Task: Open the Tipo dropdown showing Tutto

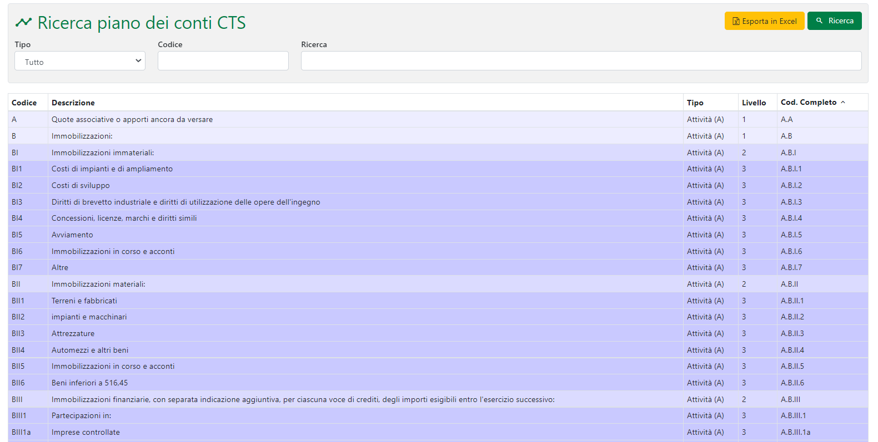Action: [79, 61]
